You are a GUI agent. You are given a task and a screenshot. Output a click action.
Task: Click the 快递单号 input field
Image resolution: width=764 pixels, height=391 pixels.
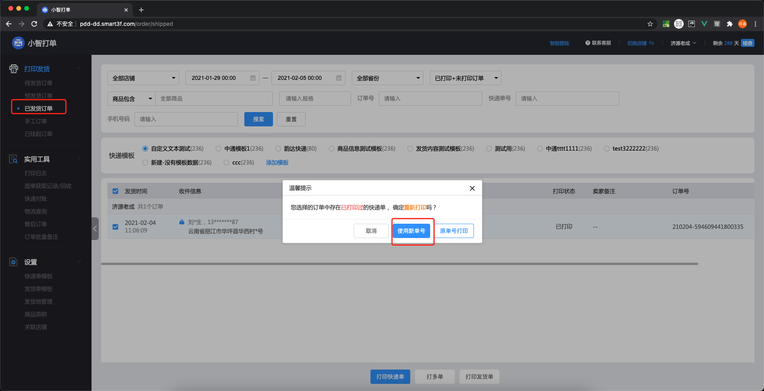click(x=567, y=99)
